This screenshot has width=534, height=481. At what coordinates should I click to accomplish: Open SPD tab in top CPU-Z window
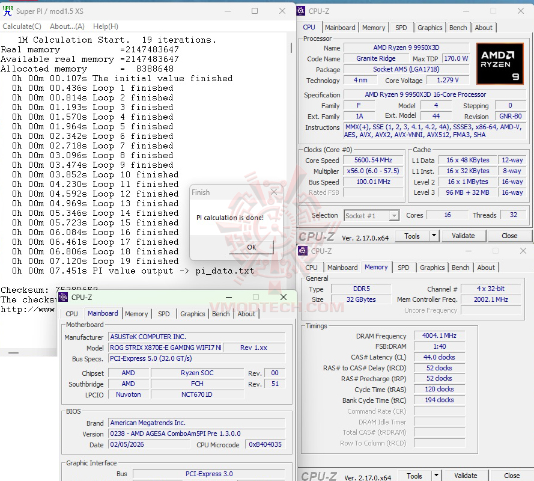[401, 28]
